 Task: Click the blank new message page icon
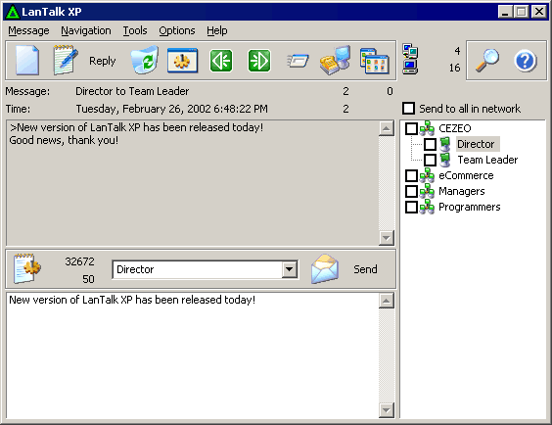[x=27, y=60]
